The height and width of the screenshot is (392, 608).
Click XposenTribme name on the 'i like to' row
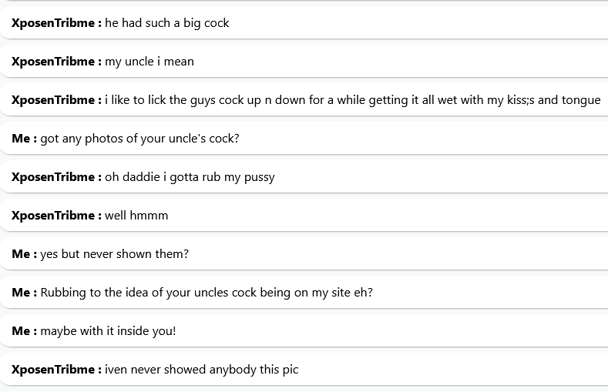point(52,100)
